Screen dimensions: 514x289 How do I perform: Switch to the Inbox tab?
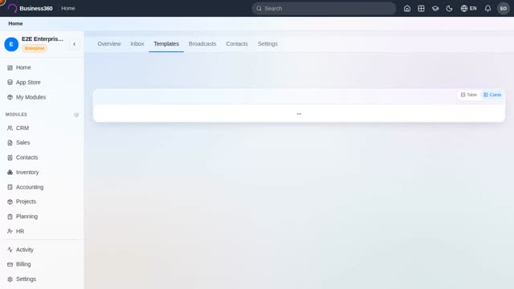point(137,44)
